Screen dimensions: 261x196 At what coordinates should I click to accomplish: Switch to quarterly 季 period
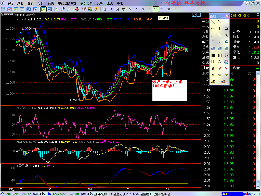click(x=124, y=9)
